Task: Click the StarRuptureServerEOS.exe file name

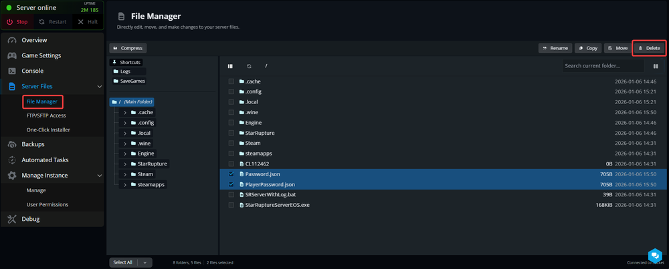Action: [x=278, y=205]
